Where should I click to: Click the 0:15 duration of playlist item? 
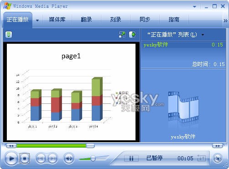217,45
